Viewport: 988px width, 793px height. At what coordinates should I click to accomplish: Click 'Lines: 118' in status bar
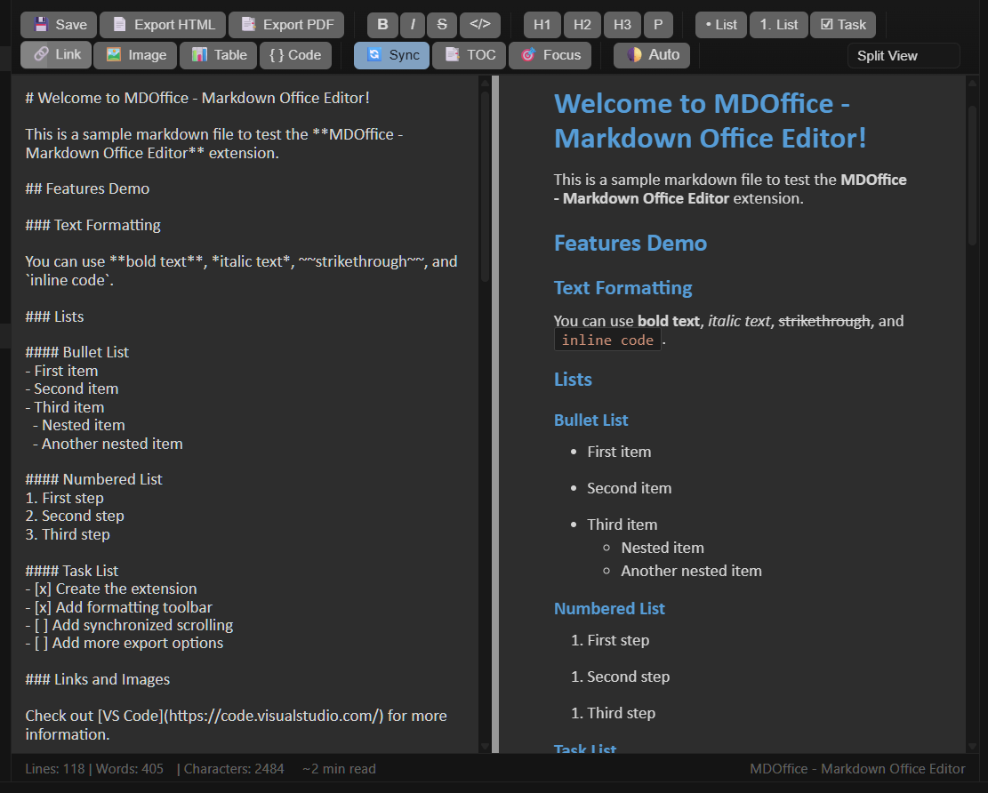click(55, 768)
